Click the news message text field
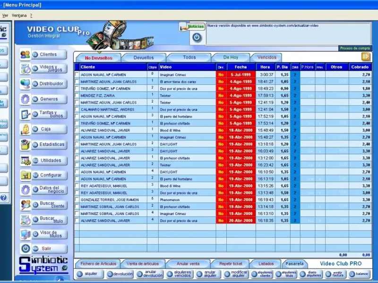Image resolution: width=378 pixels, height=283 pixels. tap(288, 33)
